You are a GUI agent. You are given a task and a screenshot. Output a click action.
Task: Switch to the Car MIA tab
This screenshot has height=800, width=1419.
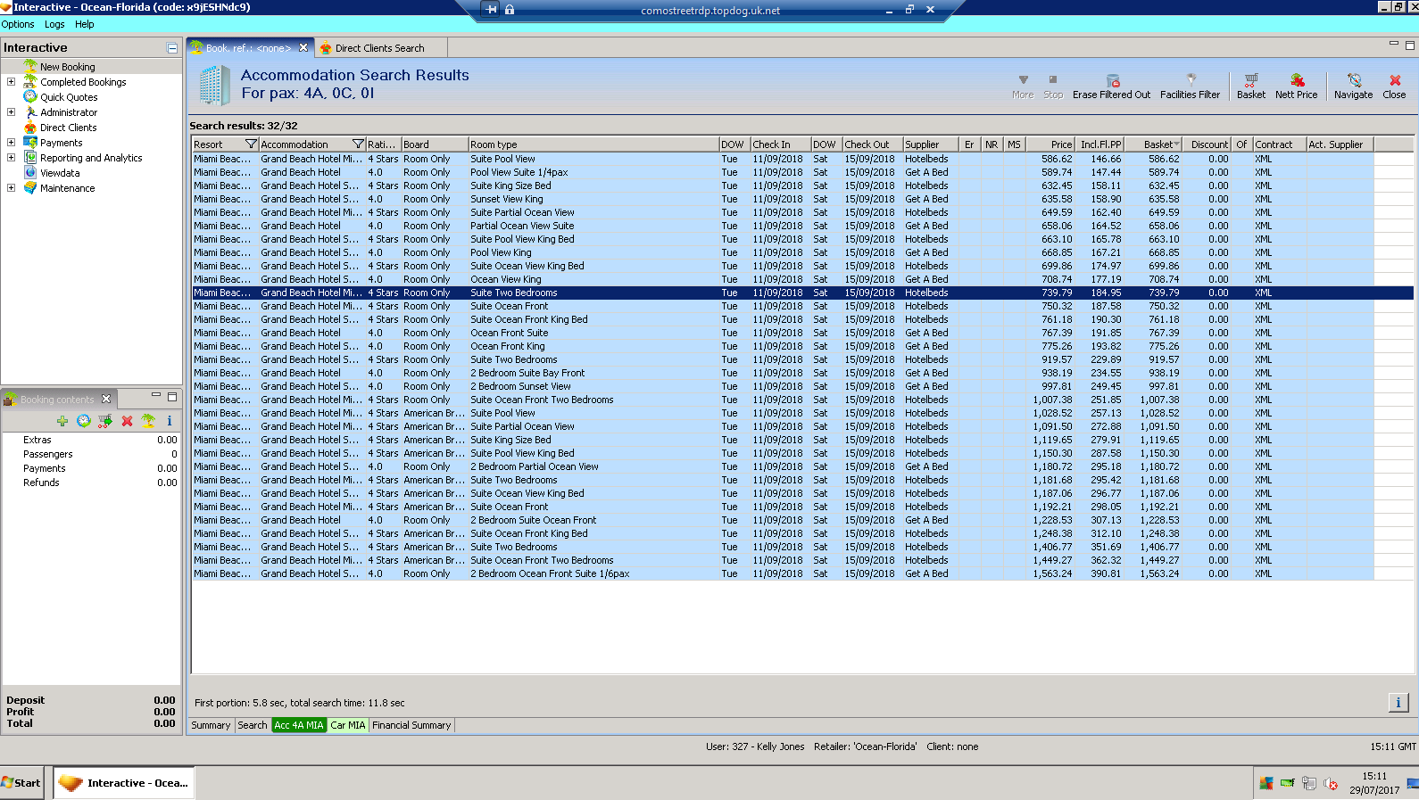[348, 725]
